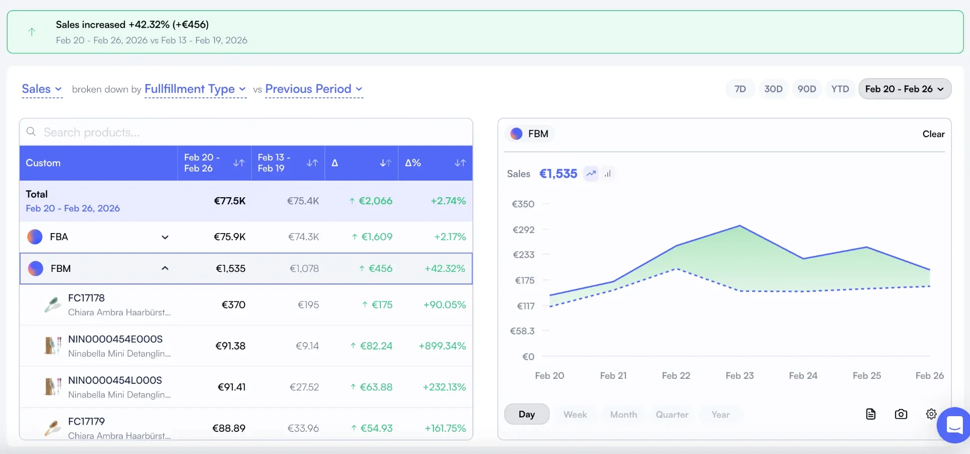
Task: Open the Fullfillment Type breakdown dropdown
Action: (x=195, y=89)
